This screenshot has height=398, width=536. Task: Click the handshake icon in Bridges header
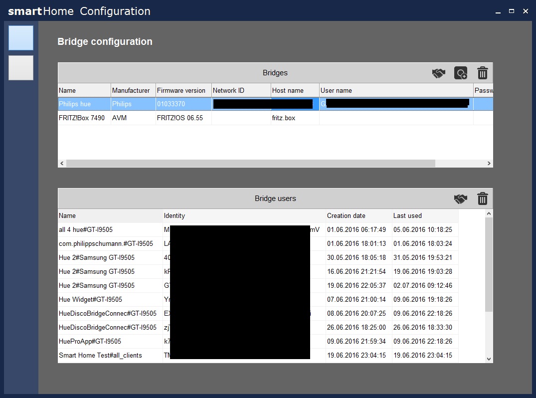coord(438,73)
